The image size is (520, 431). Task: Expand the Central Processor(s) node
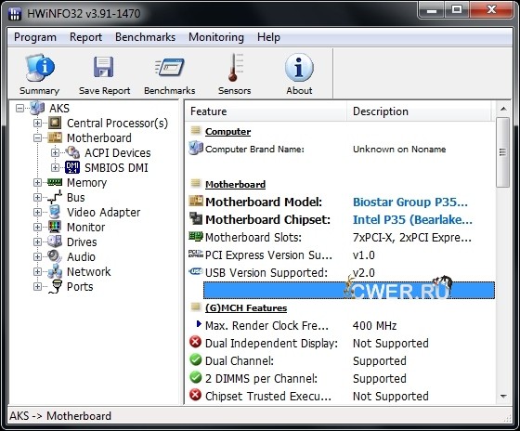pyautogui.click(x=37, y=124)
